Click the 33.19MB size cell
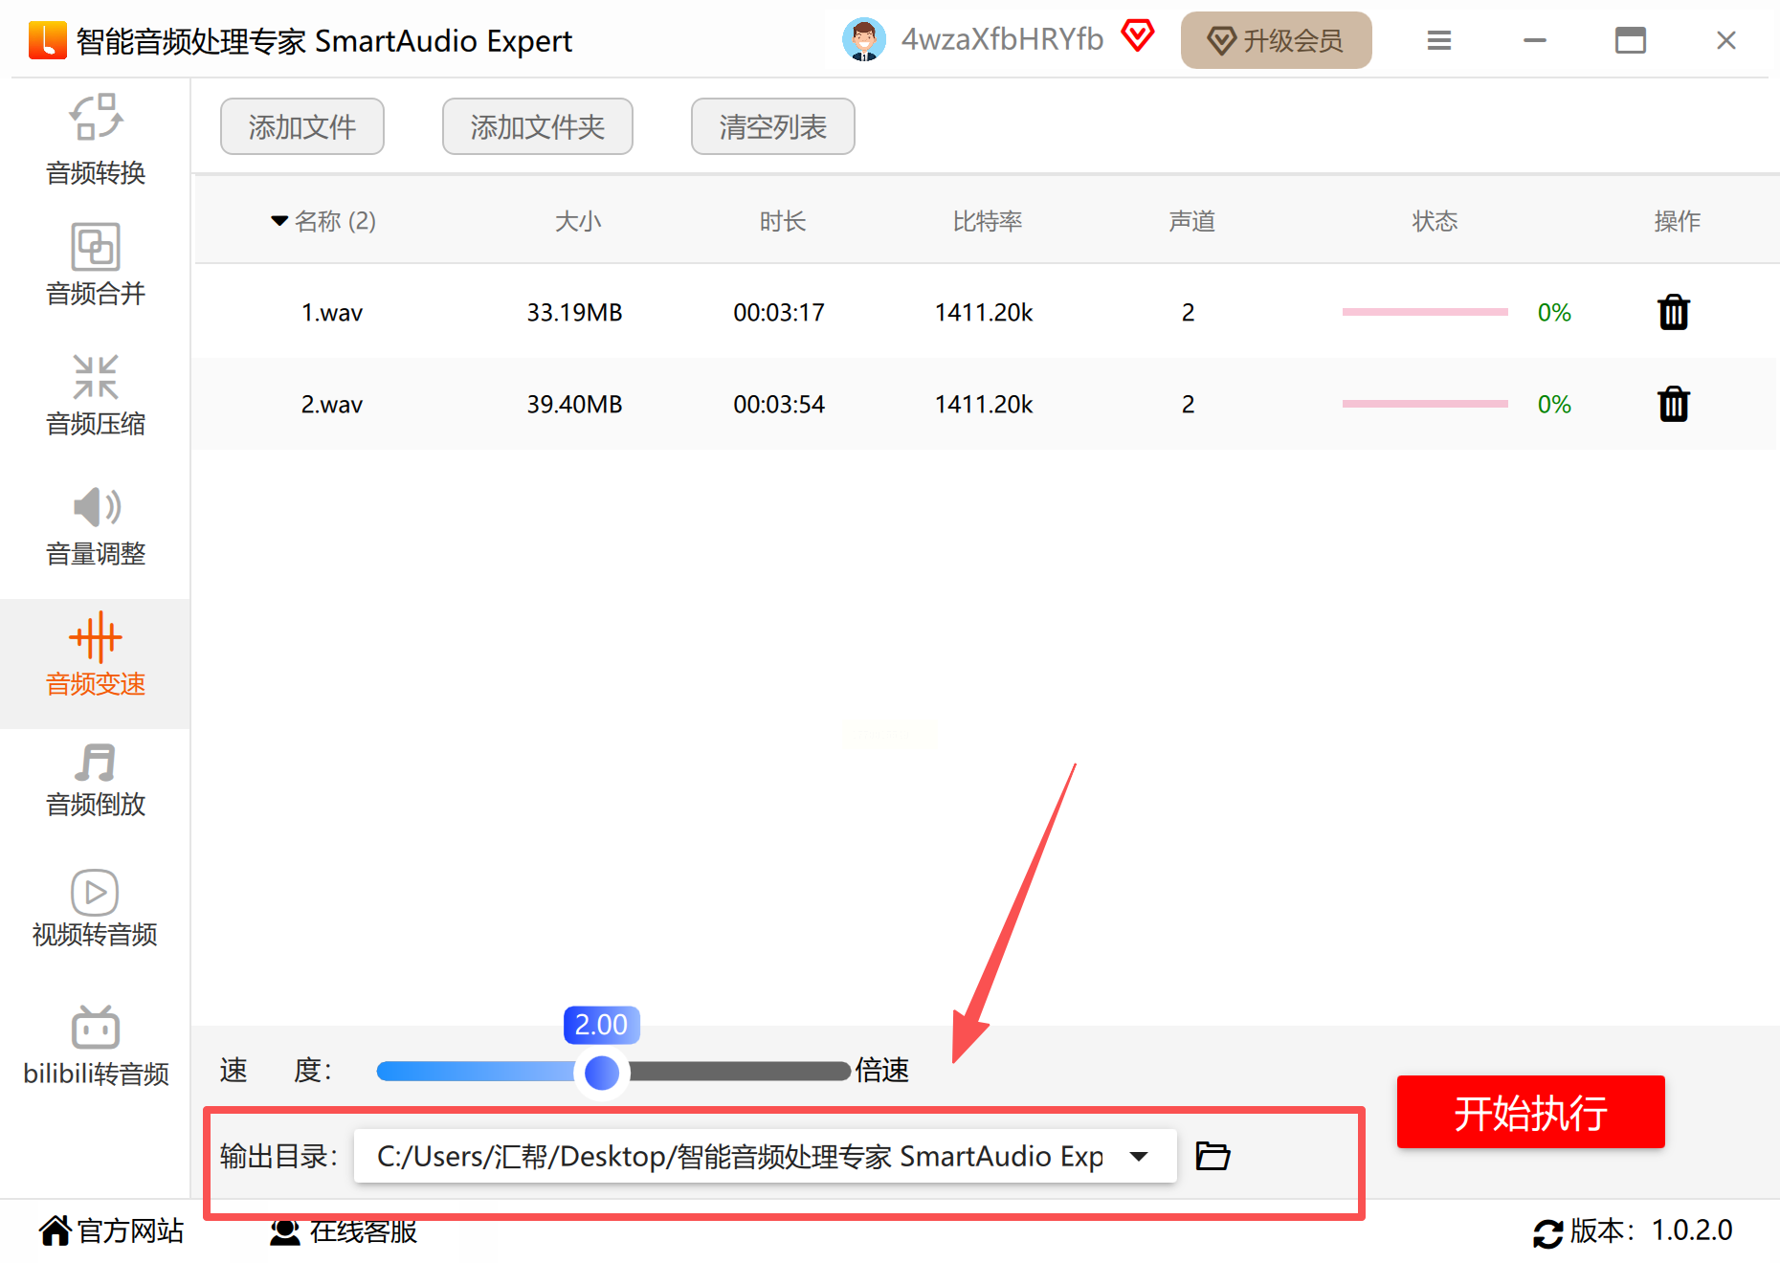 (x=574, y=312)
